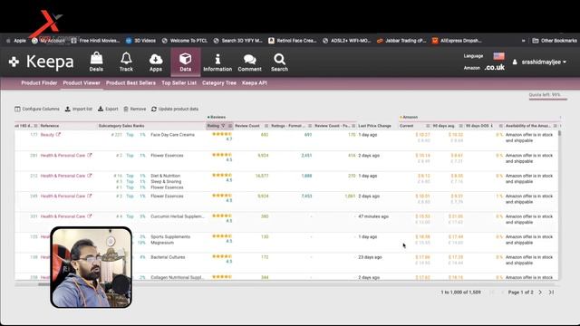Click the Bacterial Cultures cell
The image size is (580, 326).
[x=168, y=257]
